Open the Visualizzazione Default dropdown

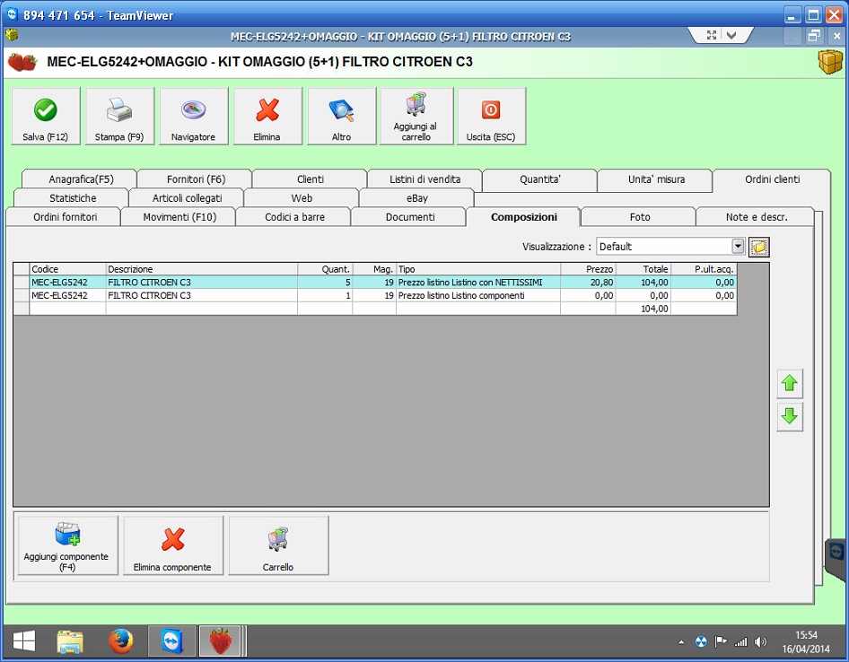(738, 247)
